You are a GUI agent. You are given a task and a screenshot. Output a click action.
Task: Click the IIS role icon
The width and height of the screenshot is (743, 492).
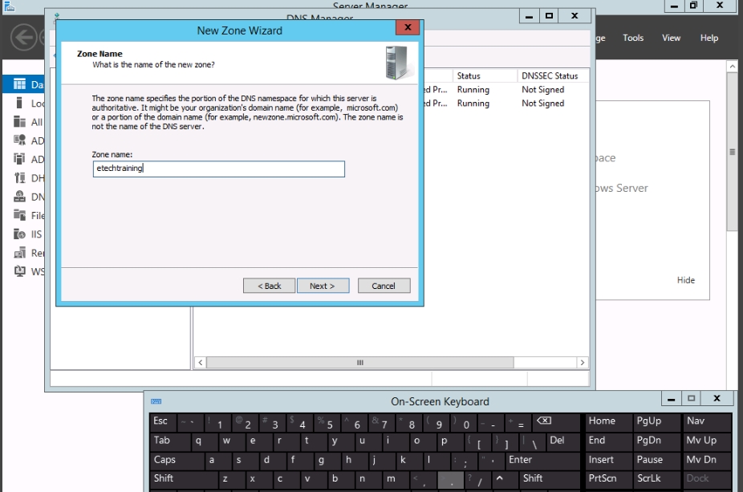pos(19,234)
